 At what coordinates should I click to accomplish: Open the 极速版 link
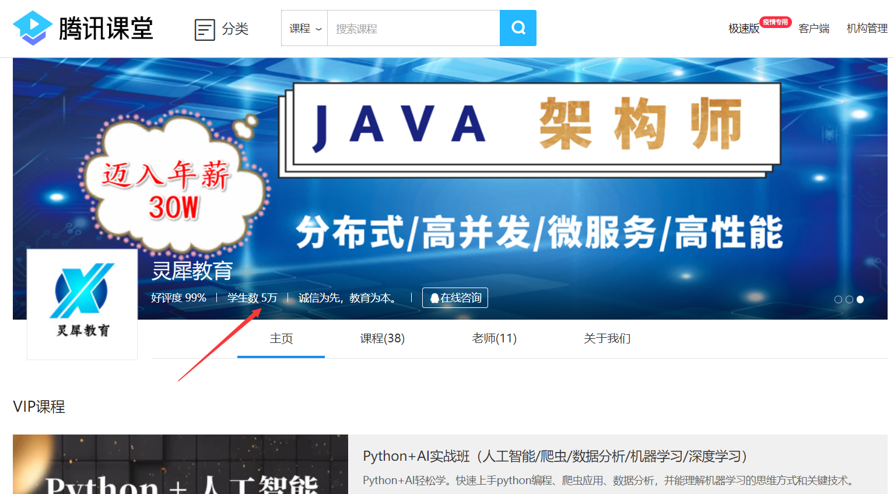click(x=744, y=29)
